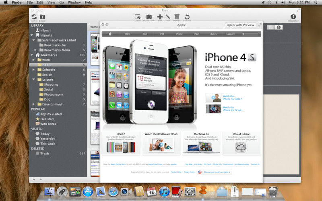This screenshot has height=201, width=322.
Task: Open Spotlight search in the menu bar
Action: (316, 2)
